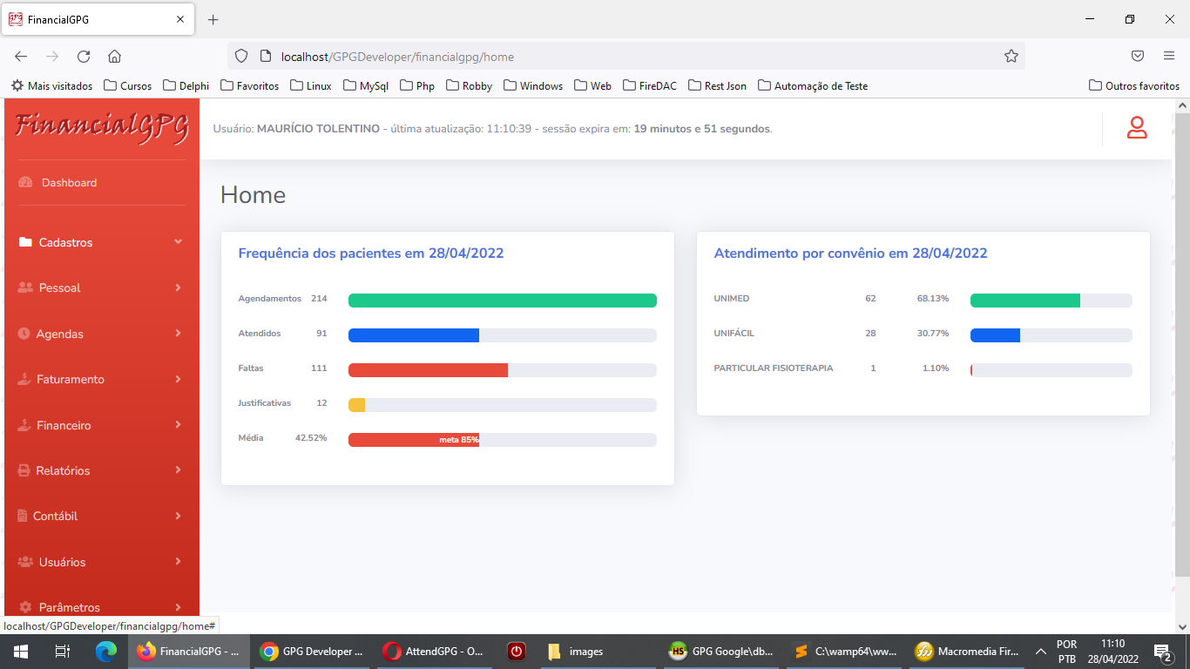Switch to AttendGPG Opera window in taskbar
Screen dimensions: 1190x669
(x=433, y=652)
